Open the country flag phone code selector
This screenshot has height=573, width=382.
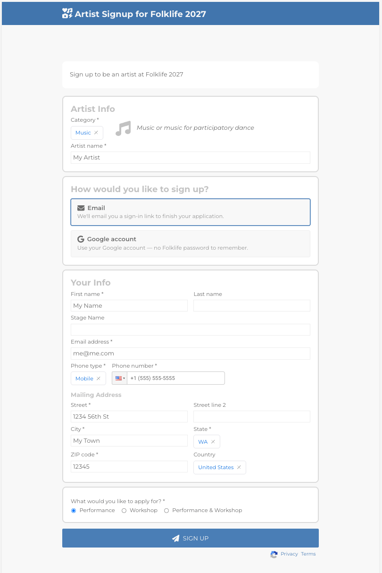point(120,378)
